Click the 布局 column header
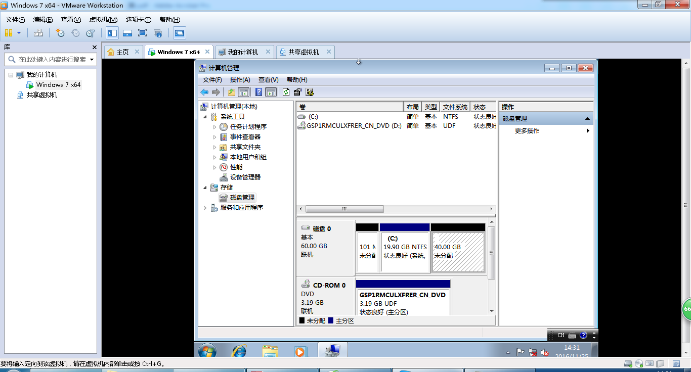 (412, 107)
